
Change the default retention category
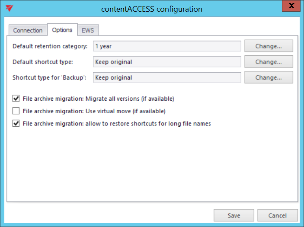point(269,46)
